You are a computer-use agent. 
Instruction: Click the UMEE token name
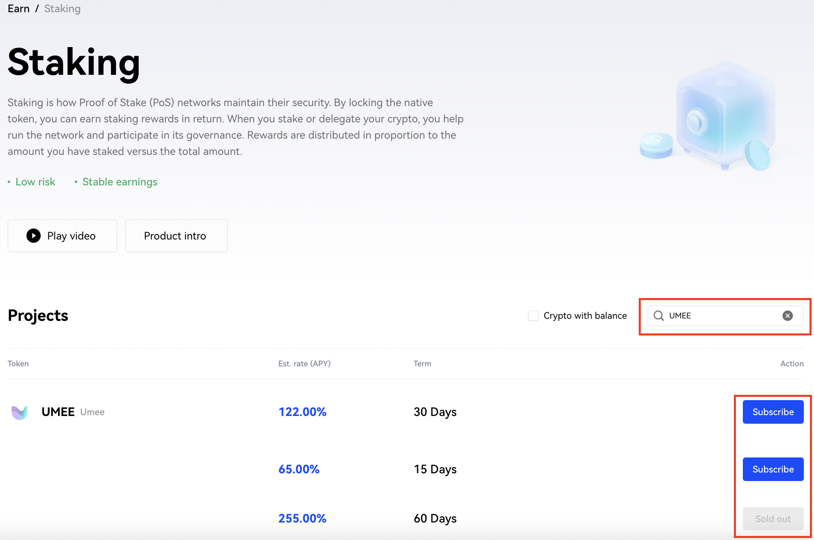[58, 412]
